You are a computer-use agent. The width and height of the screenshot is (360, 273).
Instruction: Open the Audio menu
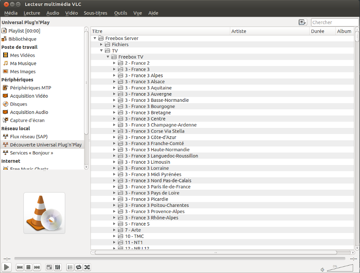pyautogui.click(x=53, y=13)
